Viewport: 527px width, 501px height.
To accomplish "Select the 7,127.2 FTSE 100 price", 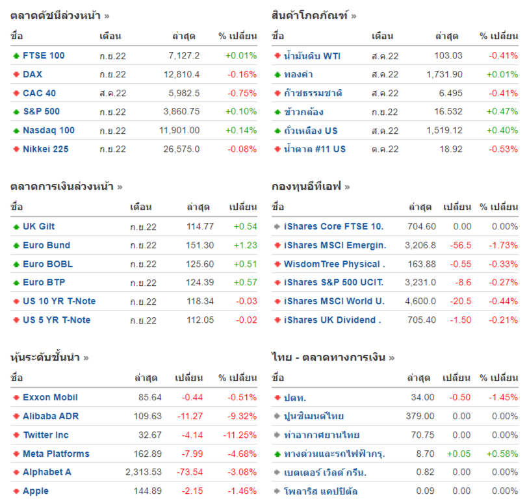I will (184, 55).
